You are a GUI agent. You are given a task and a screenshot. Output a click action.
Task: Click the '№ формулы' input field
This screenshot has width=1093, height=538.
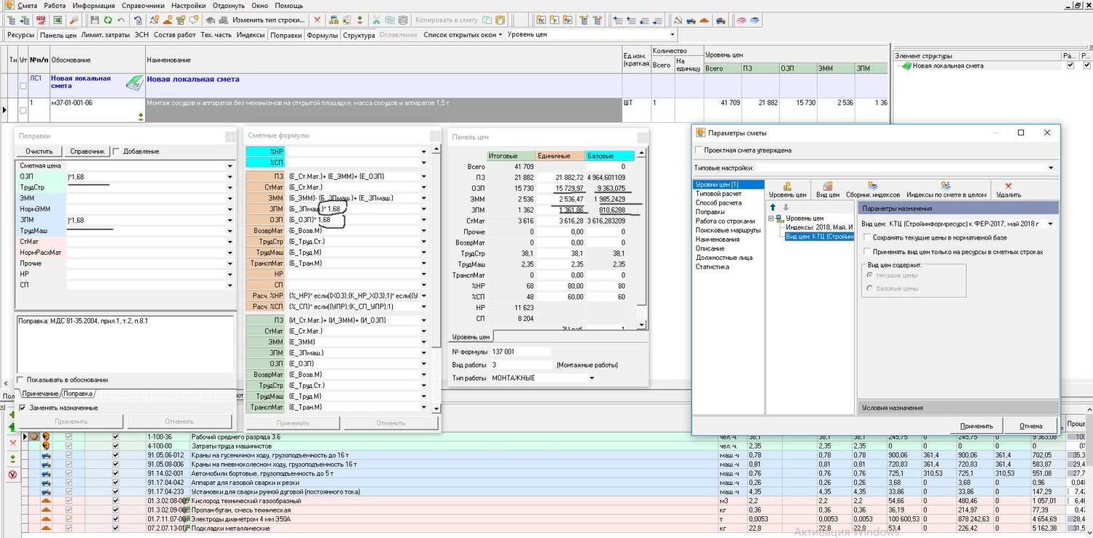pyautogui.click(x=521, y=352)
